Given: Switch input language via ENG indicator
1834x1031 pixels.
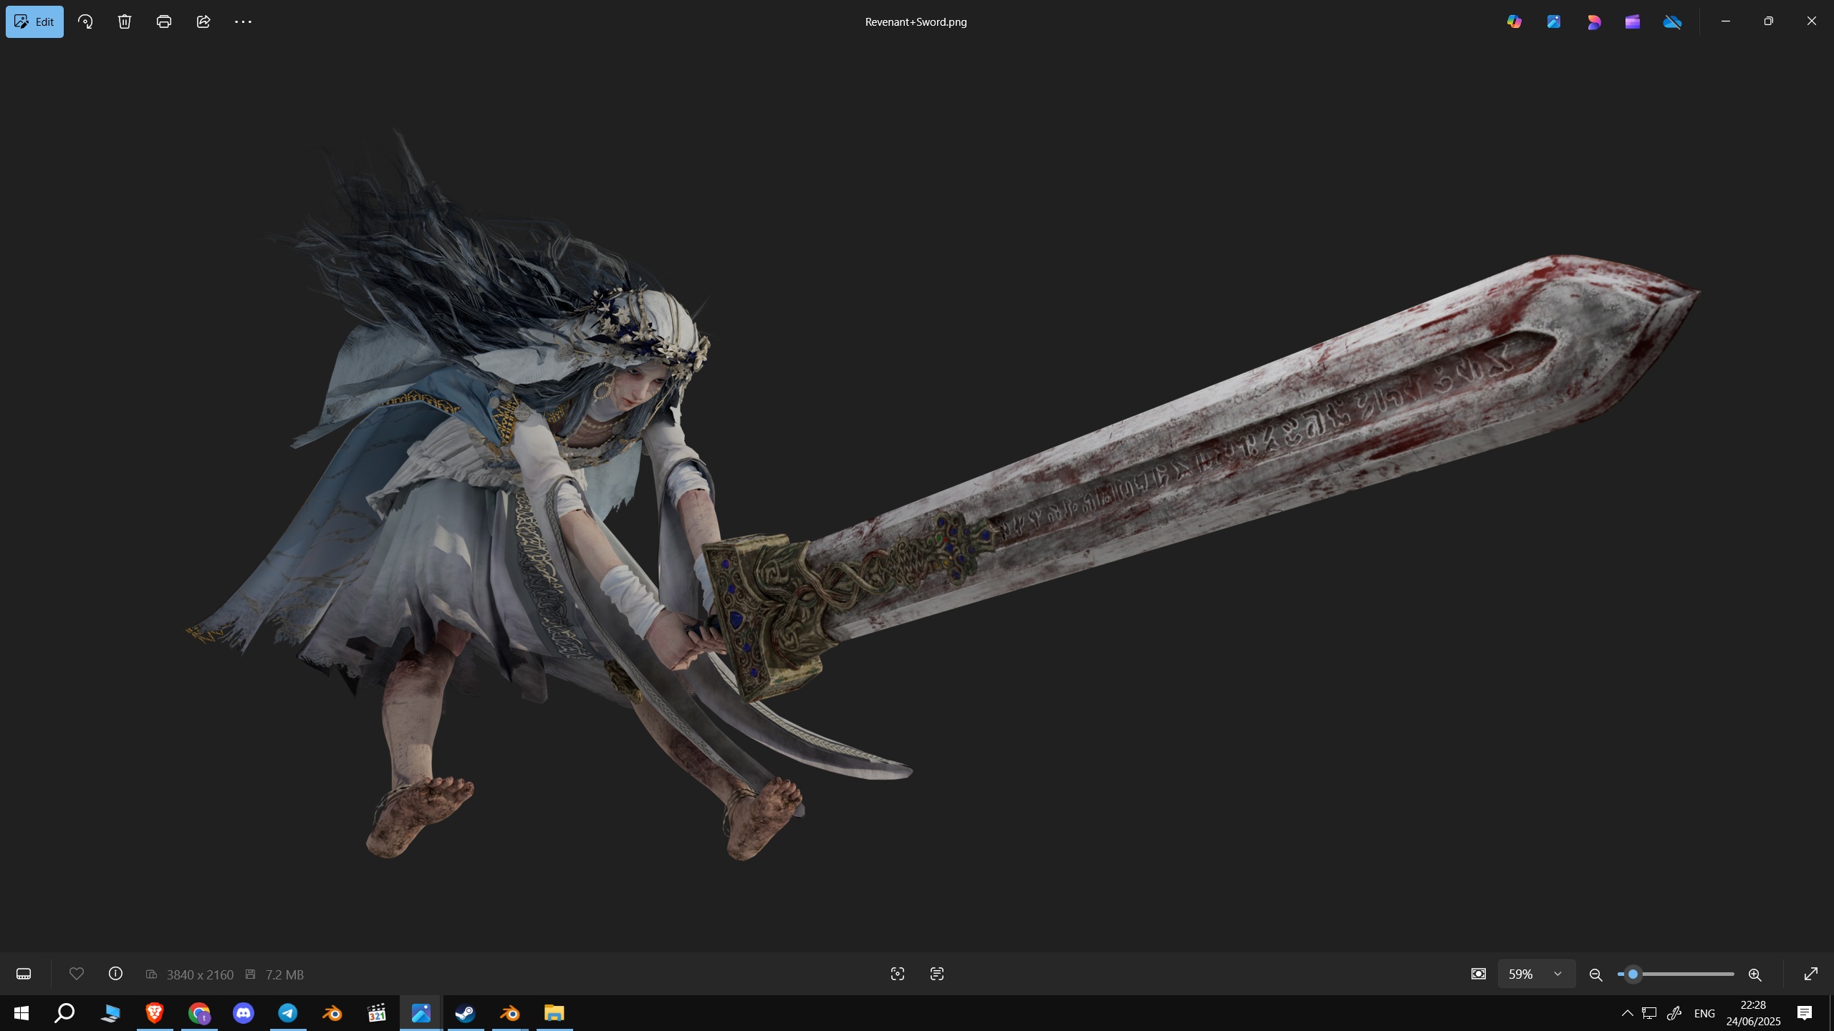Looking at the screenshot, I should [1704, 1013].
